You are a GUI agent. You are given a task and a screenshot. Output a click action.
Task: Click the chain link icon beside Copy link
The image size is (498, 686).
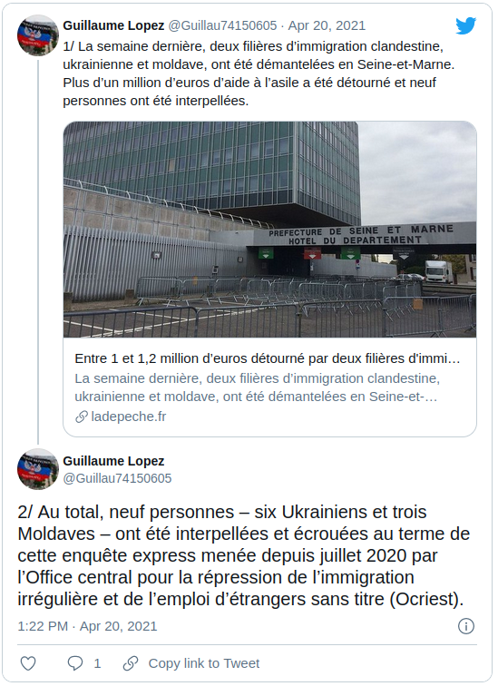coord(131,663)
